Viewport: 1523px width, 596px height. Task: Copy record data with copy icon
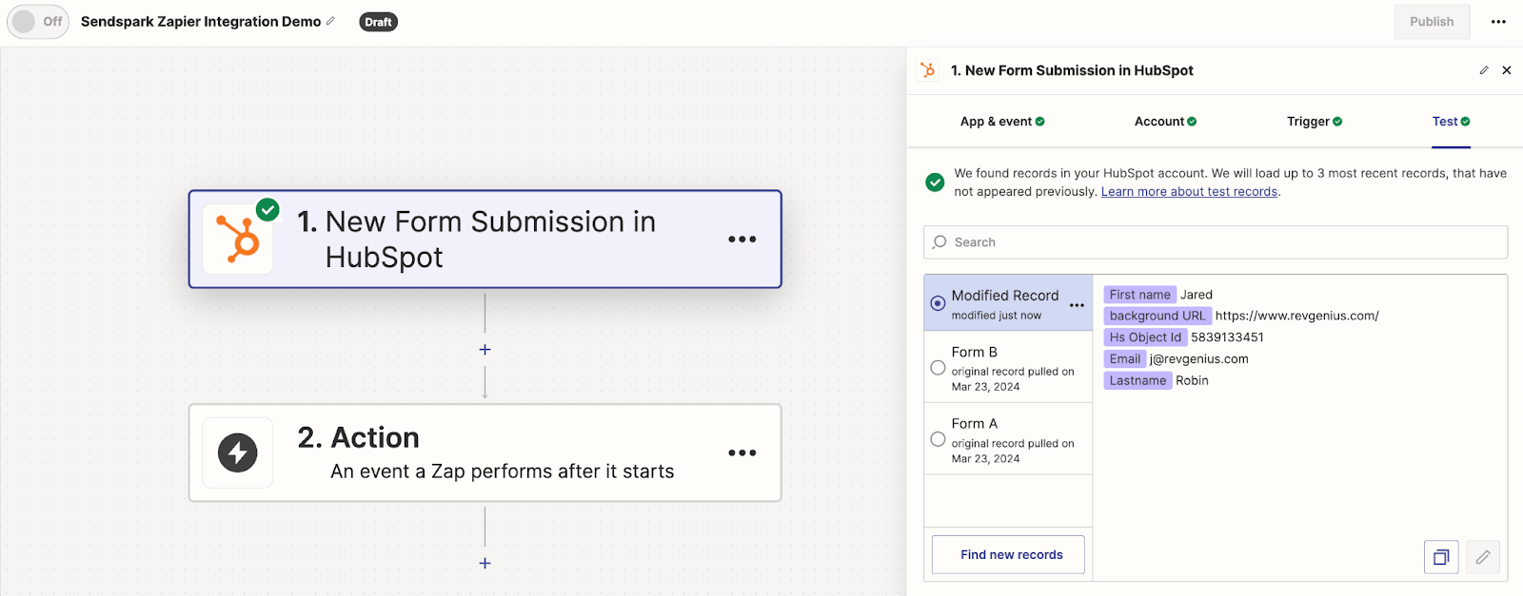pyautogui.click(x=1441, y=557)
